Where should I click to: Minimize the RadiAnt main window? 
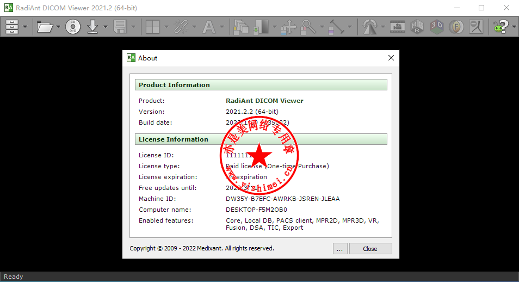pos(457,8)
